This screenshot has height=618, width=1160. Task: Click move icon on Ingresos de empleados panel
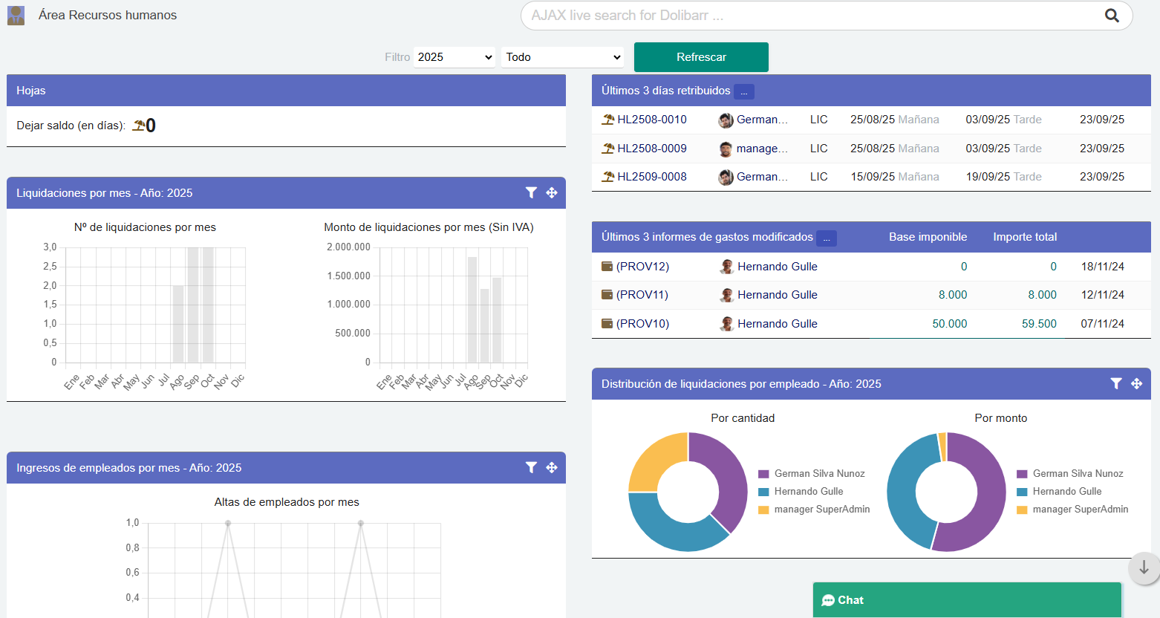[552, 467]
